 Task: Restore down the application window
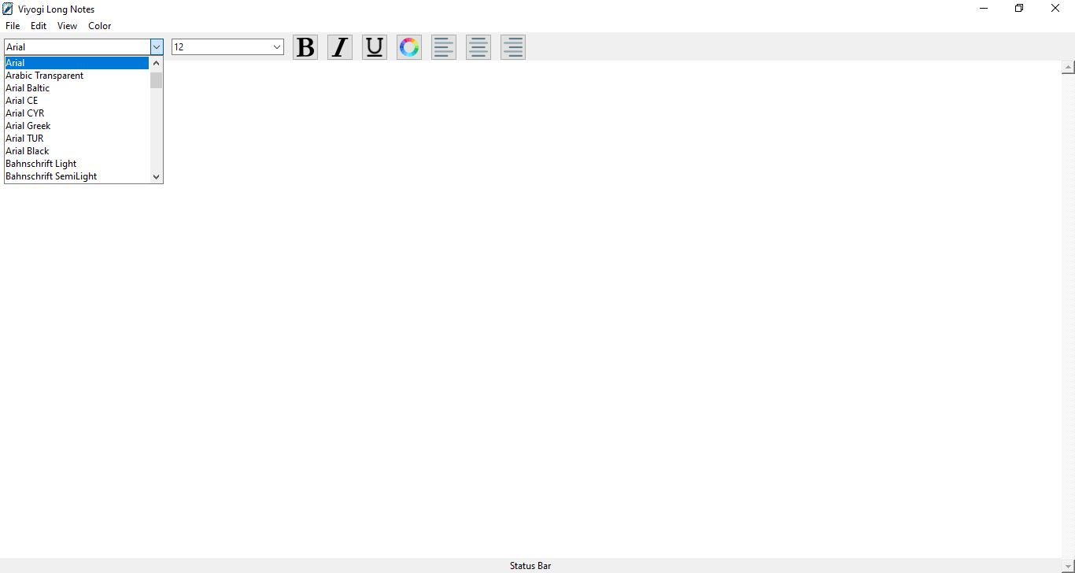(1019, 9)
